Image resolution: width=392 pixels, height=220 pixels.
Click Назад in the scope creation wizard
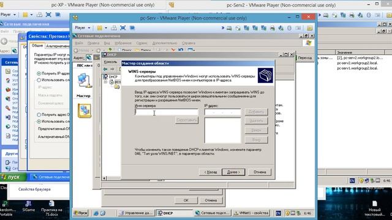point(210,172)
